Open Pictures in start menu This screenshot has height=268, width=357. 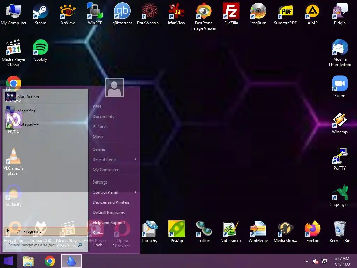tap(100, 126)
